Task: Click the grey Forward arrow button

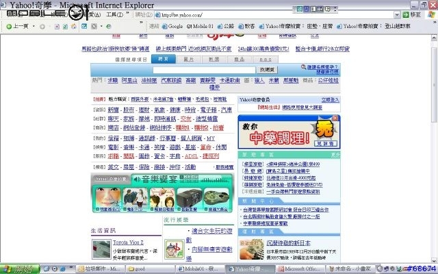Action: (x=42, y=27)
